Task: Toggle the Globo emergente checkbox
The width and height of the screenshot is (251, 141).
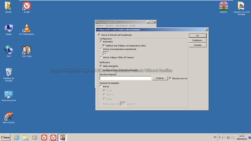Action: (x=101, y=66)
